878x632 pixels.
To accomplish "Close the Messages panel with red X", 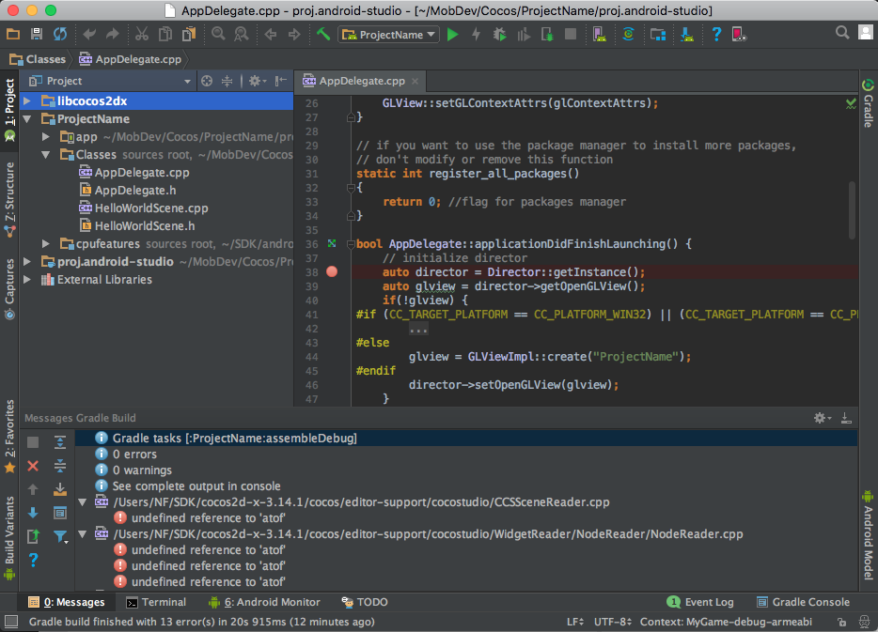I will (x=33, y=466).
